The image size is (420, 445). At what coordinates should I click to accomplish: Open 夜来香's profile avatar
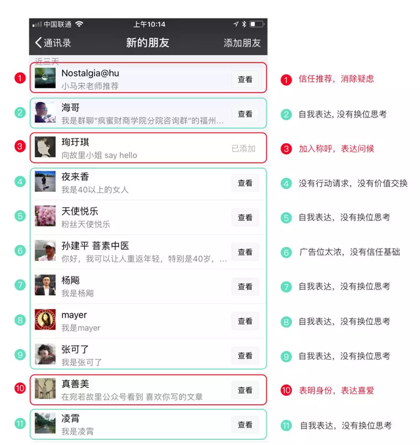coord(45,181)
